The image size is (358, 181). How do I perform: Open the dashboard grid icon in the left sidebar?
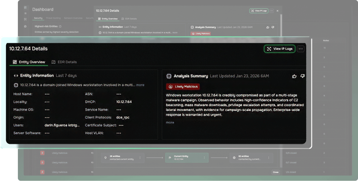pyautogui.click(x=25, y=7)
